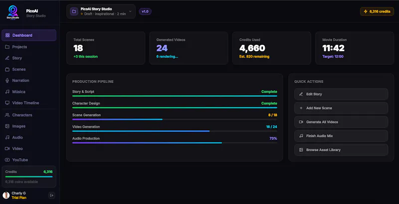Open Characters from sidebar

tap(29, 115)
